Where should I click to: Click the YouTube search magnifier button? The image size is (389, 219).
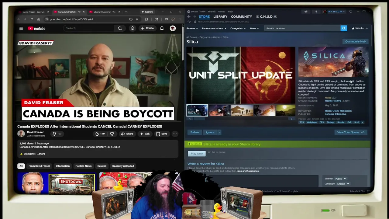click(x=120, y=28)
